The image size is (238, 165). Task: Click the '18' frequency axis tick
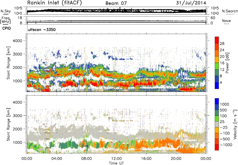(x=20, y=18)
